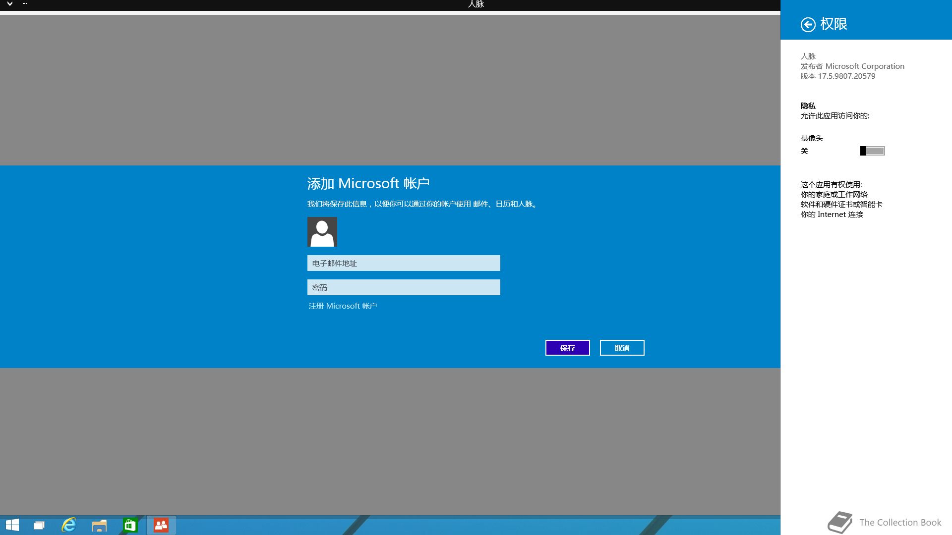Image resolution: width=952 pixels, height=535 pixels.
Task: Open the 注册 Microsoft 帐户 link
Action: point(343,306)
